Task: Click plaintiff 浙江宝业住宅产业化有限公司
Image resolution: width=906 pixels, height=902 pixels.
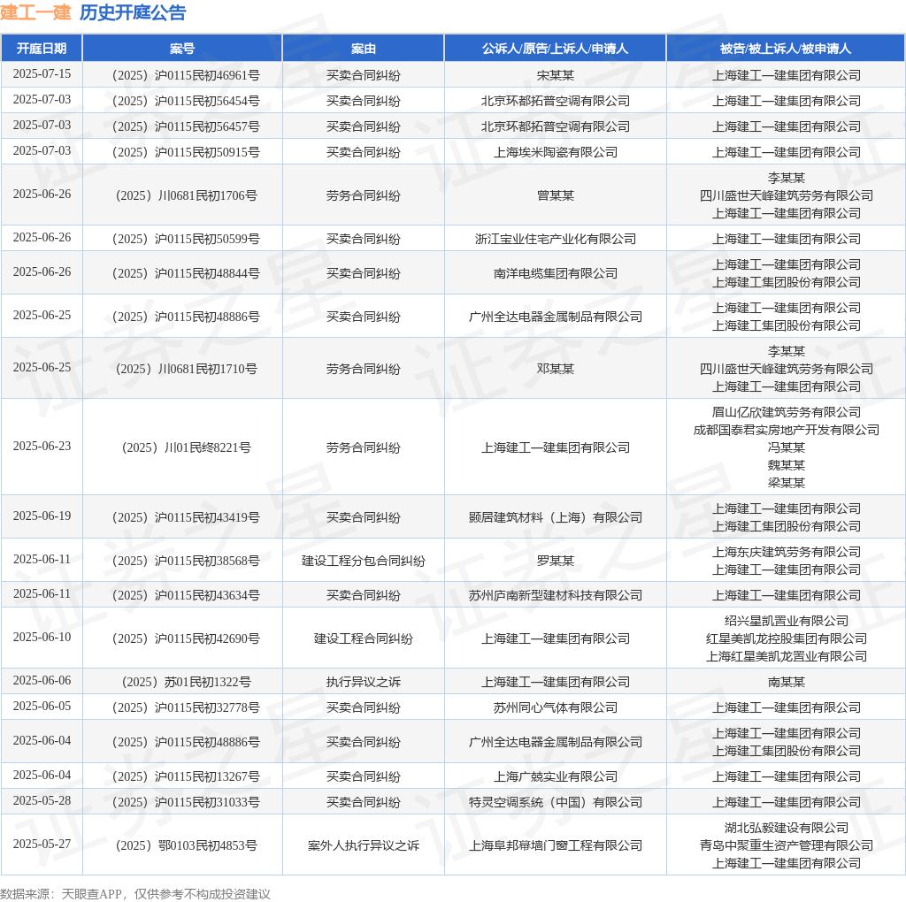Action: 556,239
